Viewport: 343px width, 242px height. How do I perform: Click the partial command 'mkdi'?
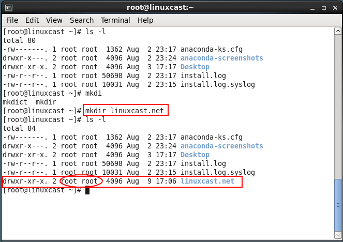pyautogui.click(x=94, y=93)
